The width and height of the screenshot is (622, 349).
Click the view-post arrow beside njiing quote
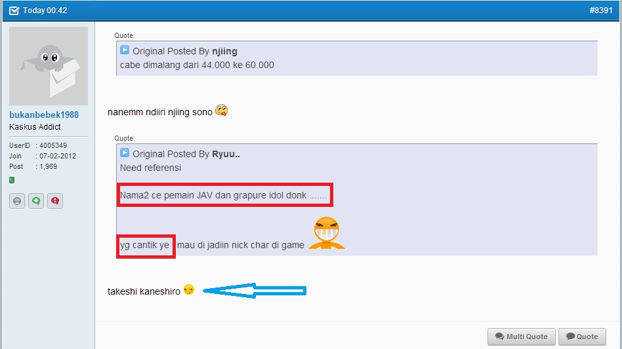coord(125,50)
